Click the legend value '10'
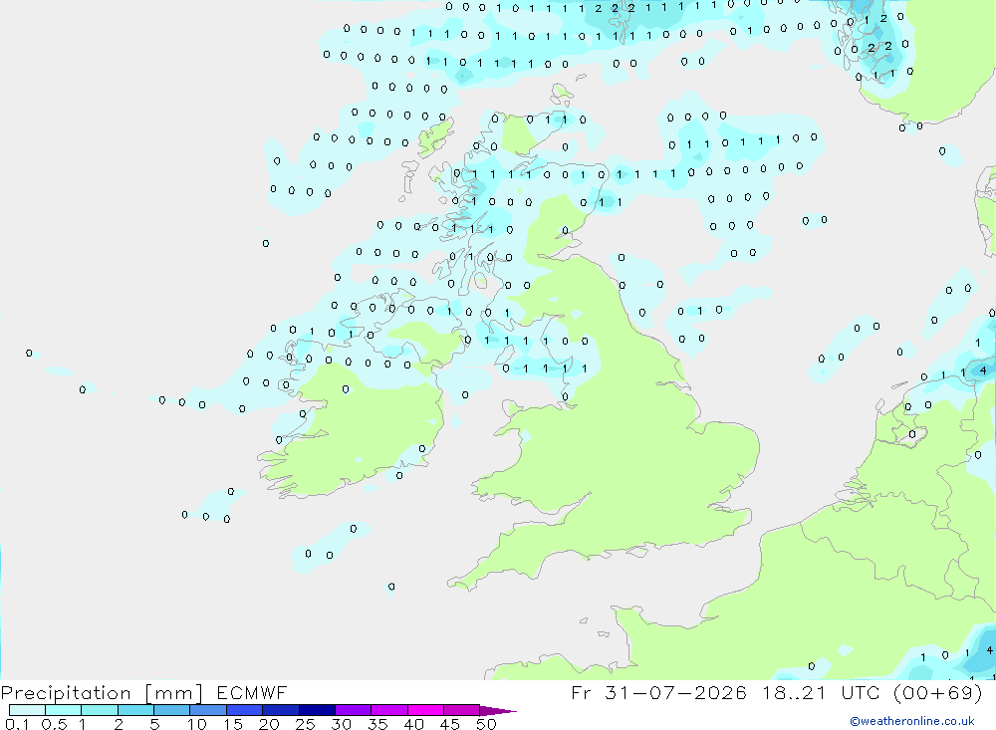This screenshot has width=996, height=730. click(197, 724)
